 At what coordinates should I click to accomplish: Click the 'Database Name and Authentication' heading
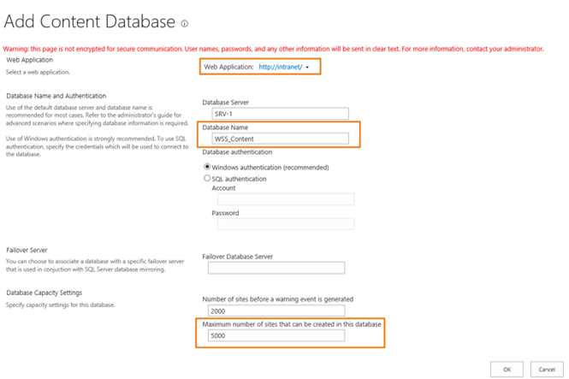coord(56,96)
